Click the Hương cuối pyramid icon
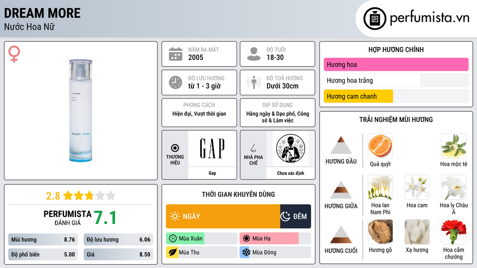The width and height of the screenshot is (477, 268). pyautogui.click(x=341, y=234)
